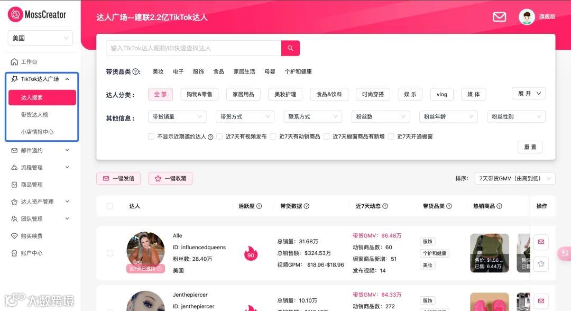The height and width of the screenshot is (311, 571).
Task: Check 近7天开通橱窗 option
Action: pos(391,136)
